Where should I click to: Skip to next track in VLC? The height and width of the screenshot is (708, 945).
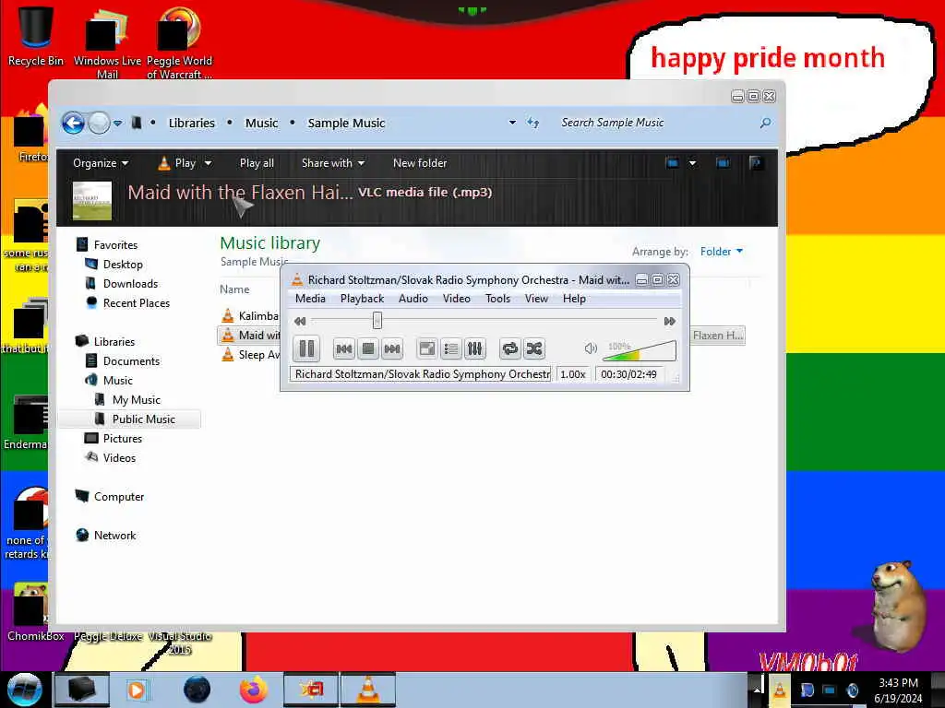point(392,348)
